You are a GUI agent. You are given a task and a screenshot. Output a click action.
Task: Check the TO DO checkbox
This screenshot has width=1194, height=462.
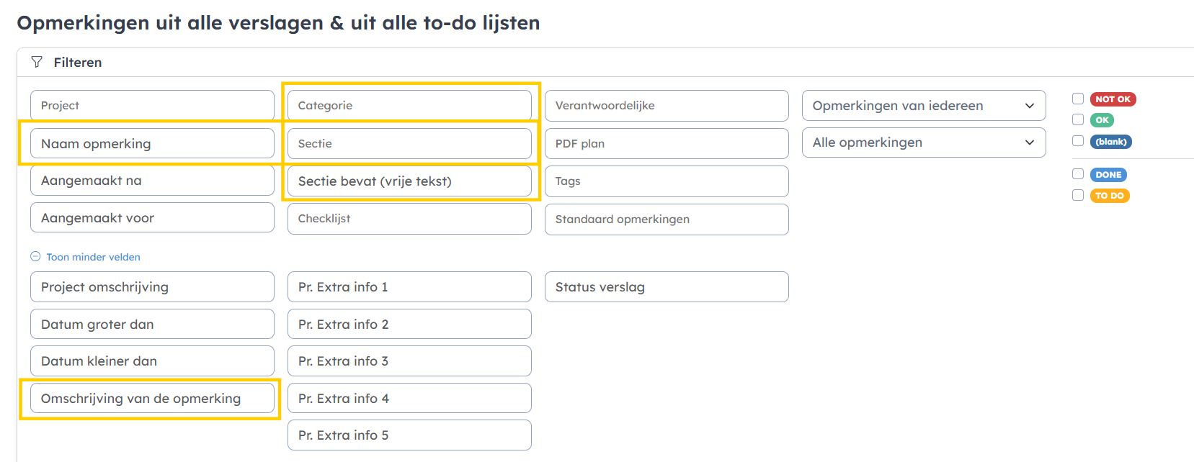1078,195
